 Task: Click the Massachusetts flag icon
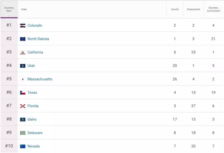coord(23,79)
